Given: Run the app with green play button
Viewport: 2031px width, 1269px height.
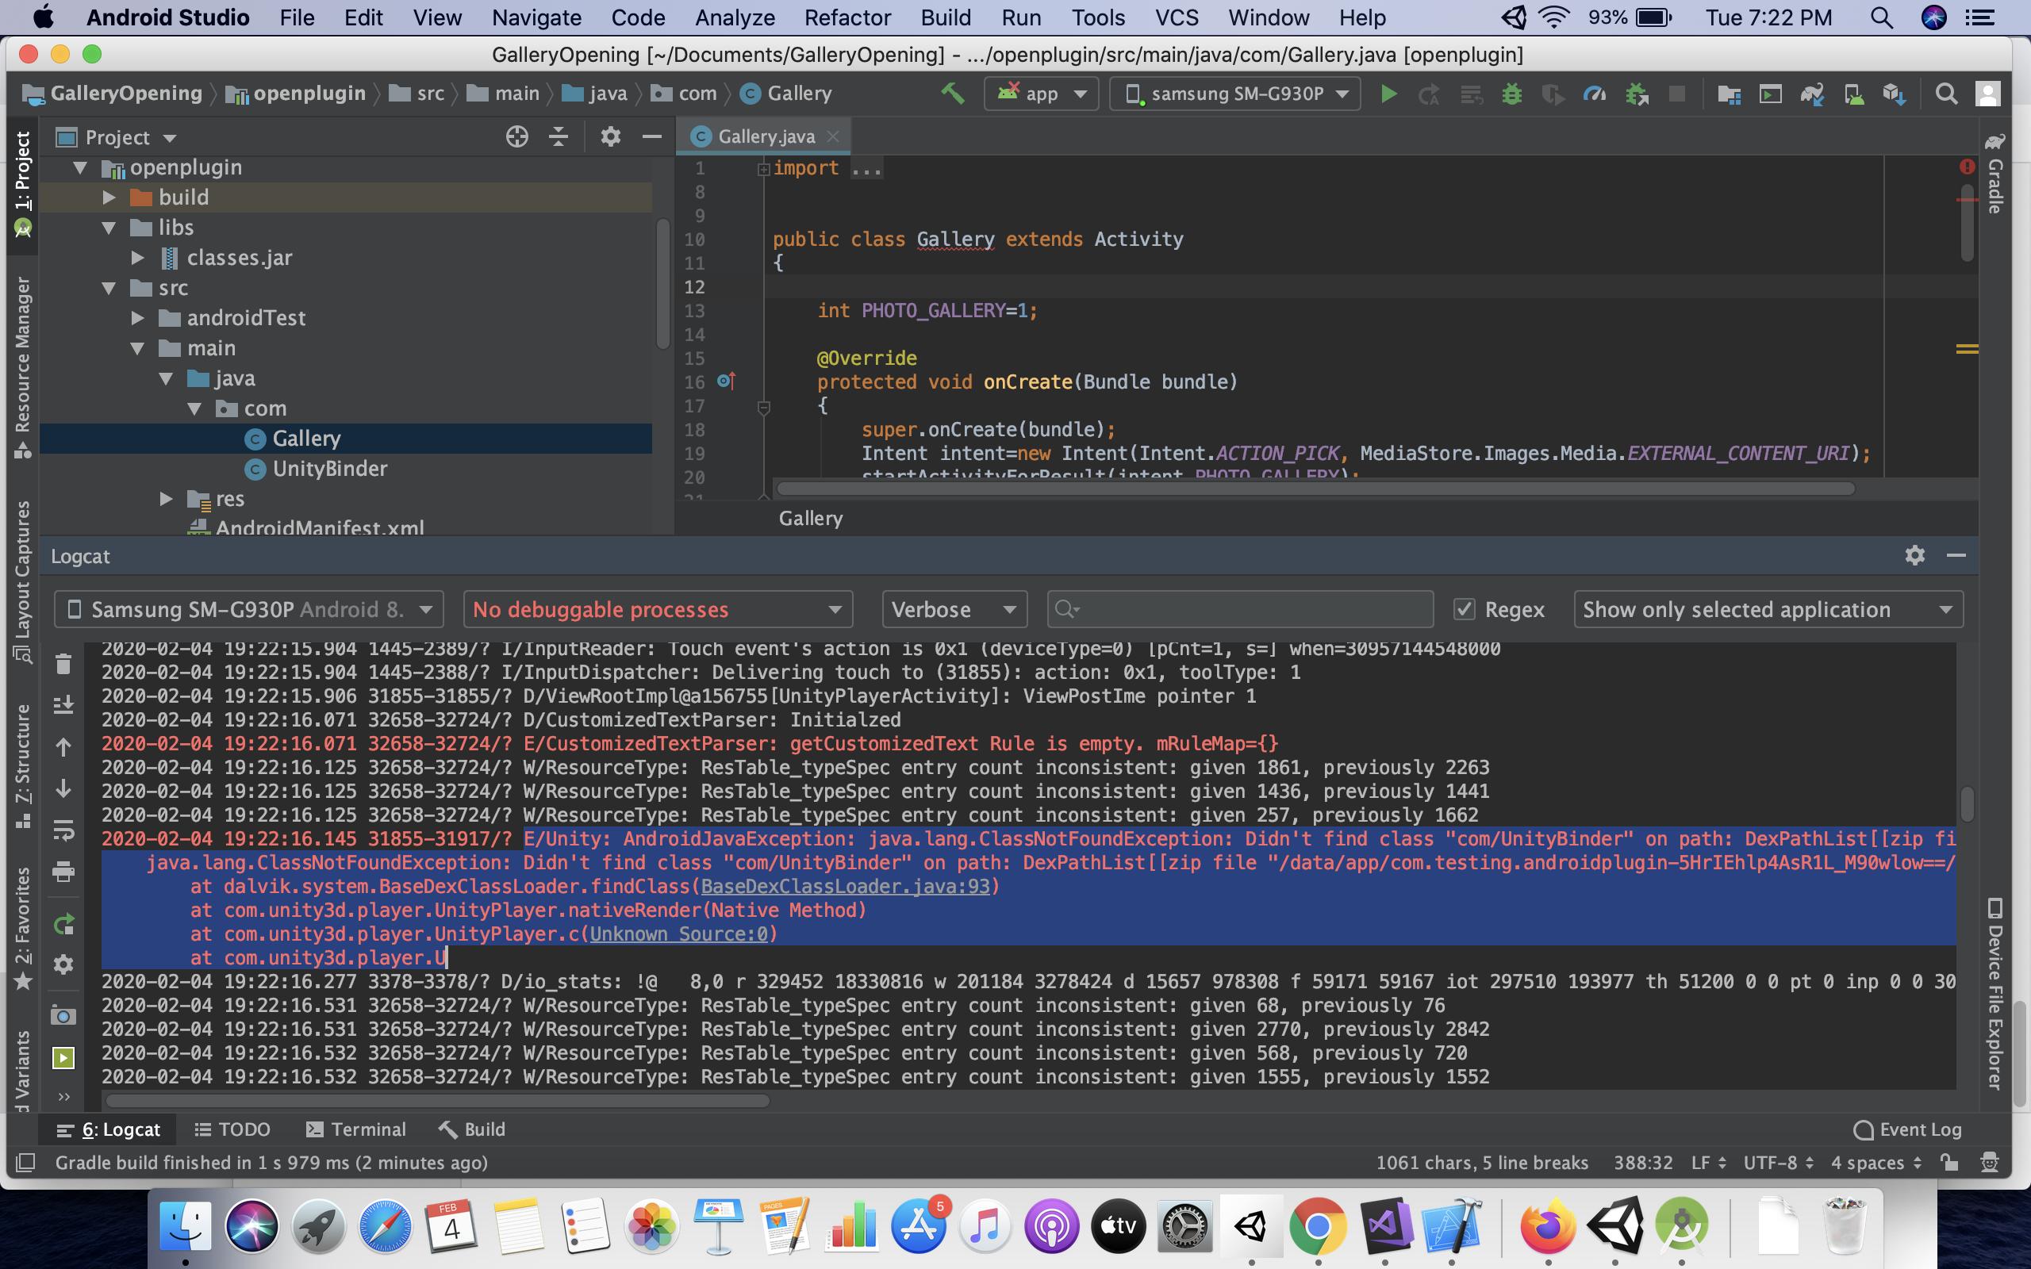Looking at the screenshot, I should click(x=1388, y=93).
